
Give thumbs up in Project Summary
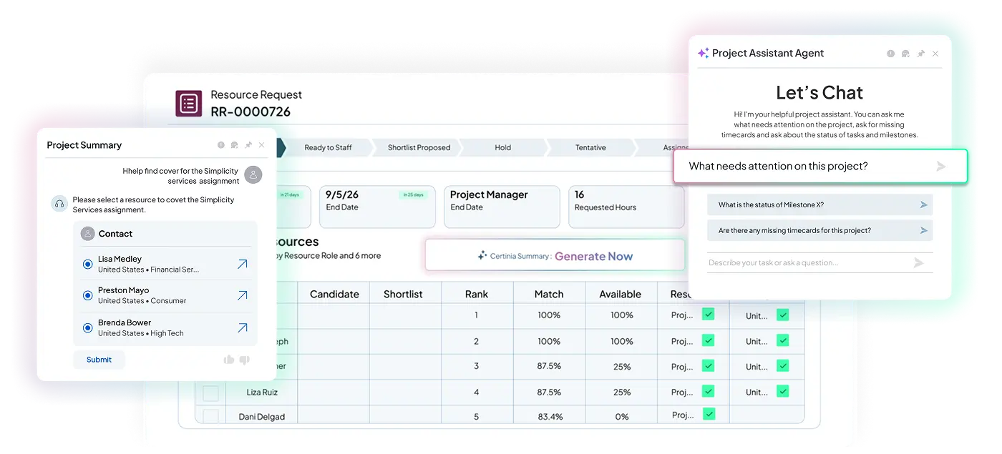pyautogui.click(x=229, y=360)
